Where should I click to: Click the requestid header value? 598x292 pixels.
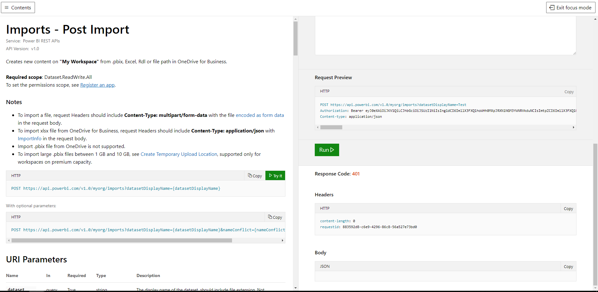(x=380, y=227)
